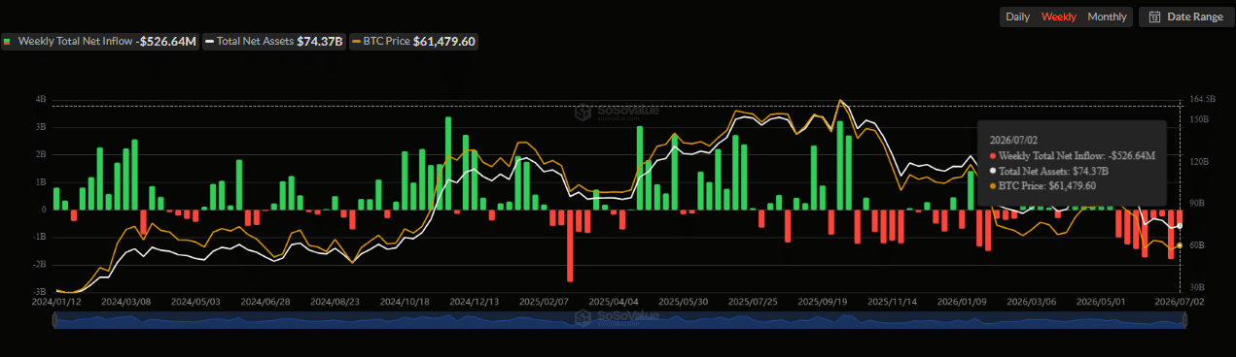This screenshot has width=1236, height=357.
Task: Click the 4B left axis label
Action: click(x=42, y=99)
